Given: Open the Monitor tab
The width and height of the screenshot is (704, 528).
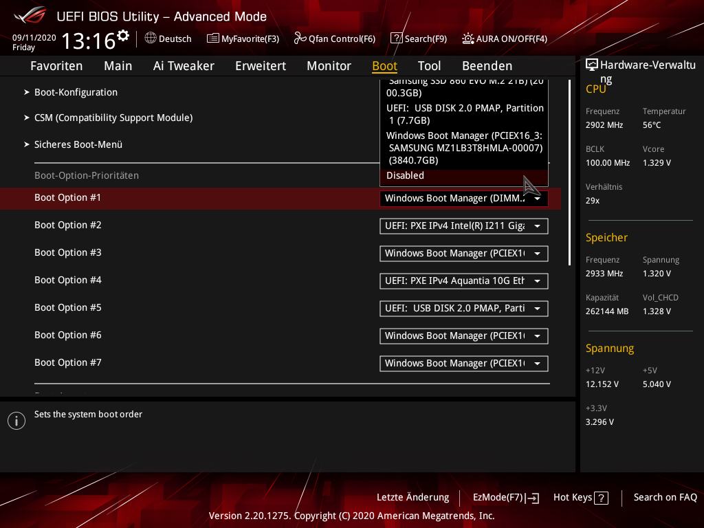Looking at the screenshot, I should [x=329, y=66].
